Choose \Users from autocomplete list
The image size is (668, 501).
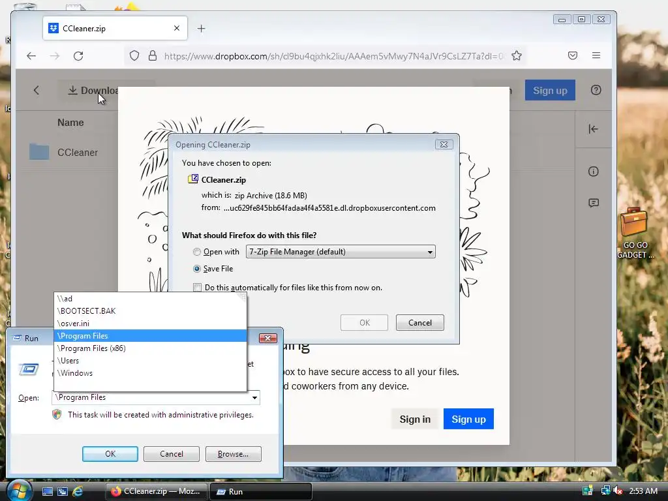click(x=150, y=360)
